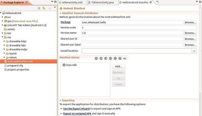Click Browse next to Shared user id
The height and width of the screenshot is (116, 202).
pyautogui.click(x=190, y=39)
